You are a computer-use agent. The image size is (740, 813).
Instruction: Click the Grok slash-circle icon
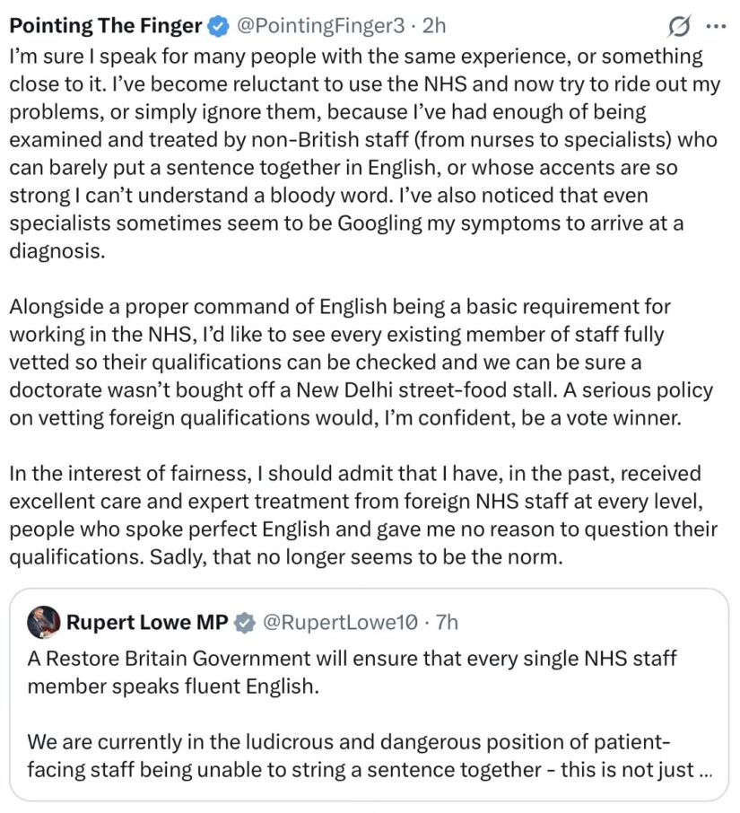click(x=679, y=26)
